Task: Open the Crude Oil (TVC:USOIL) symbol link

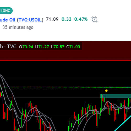Action: [21, 20]
